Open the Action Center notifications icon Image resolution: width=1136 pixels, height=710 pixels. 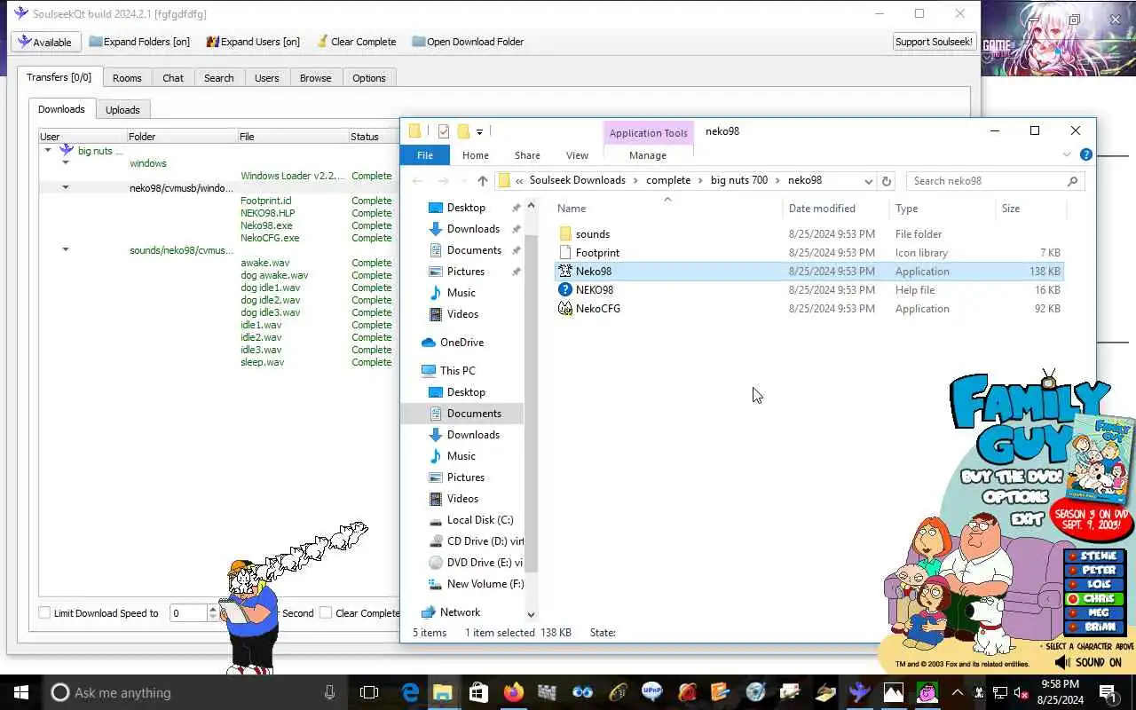(x=1107, y=692)
